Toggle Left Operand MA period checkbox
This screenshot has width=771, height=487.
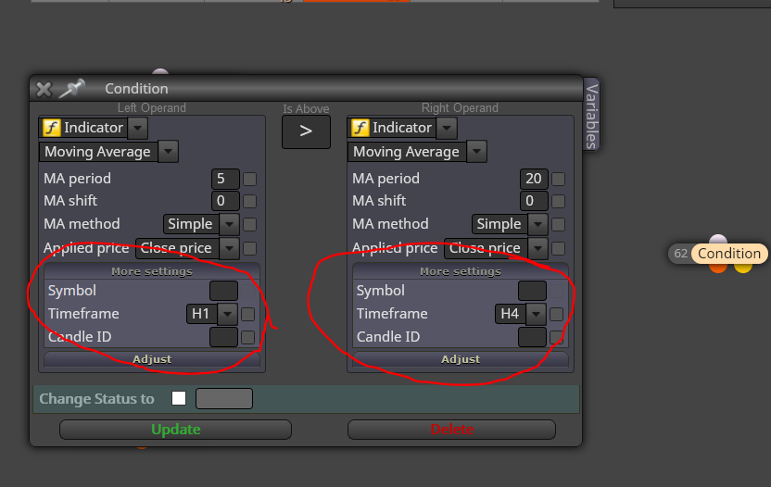click(x=250, y=179)
